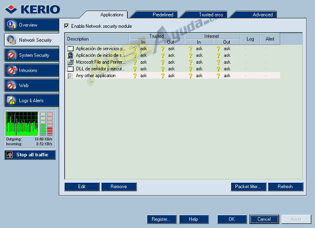The width and height of the screenshot is (315, 228).
Task: Click the red incoming level meter
Action: 50,124
